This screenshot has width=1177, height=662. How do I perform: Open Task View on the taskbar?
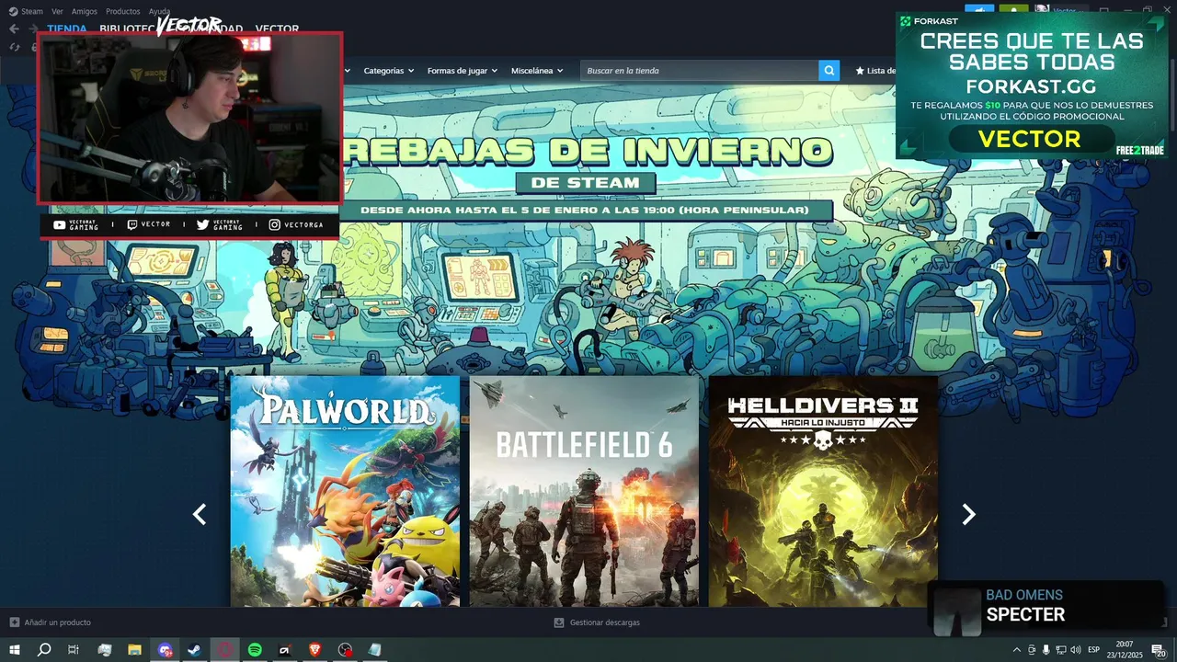(74, 650)
